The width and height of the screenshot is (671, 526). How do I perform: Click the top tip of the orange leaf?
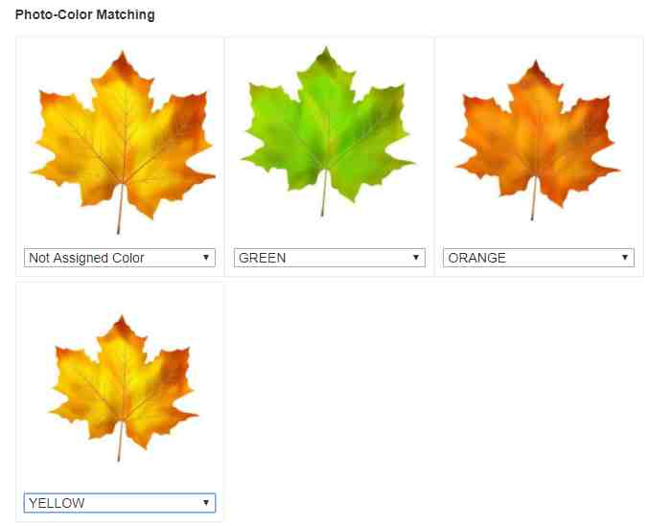535,64
